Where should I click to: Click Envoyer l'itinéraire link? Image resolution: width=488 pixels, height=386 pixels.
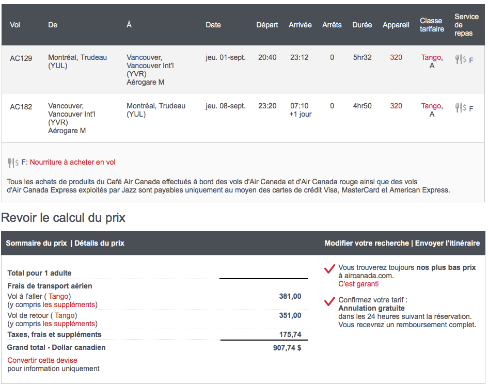[x=447, y=243]
